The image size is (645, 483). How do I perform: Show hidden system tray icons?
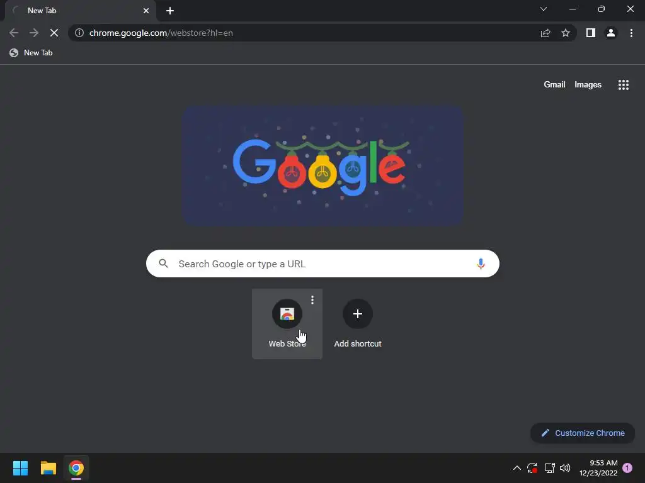tap(517, 468)
